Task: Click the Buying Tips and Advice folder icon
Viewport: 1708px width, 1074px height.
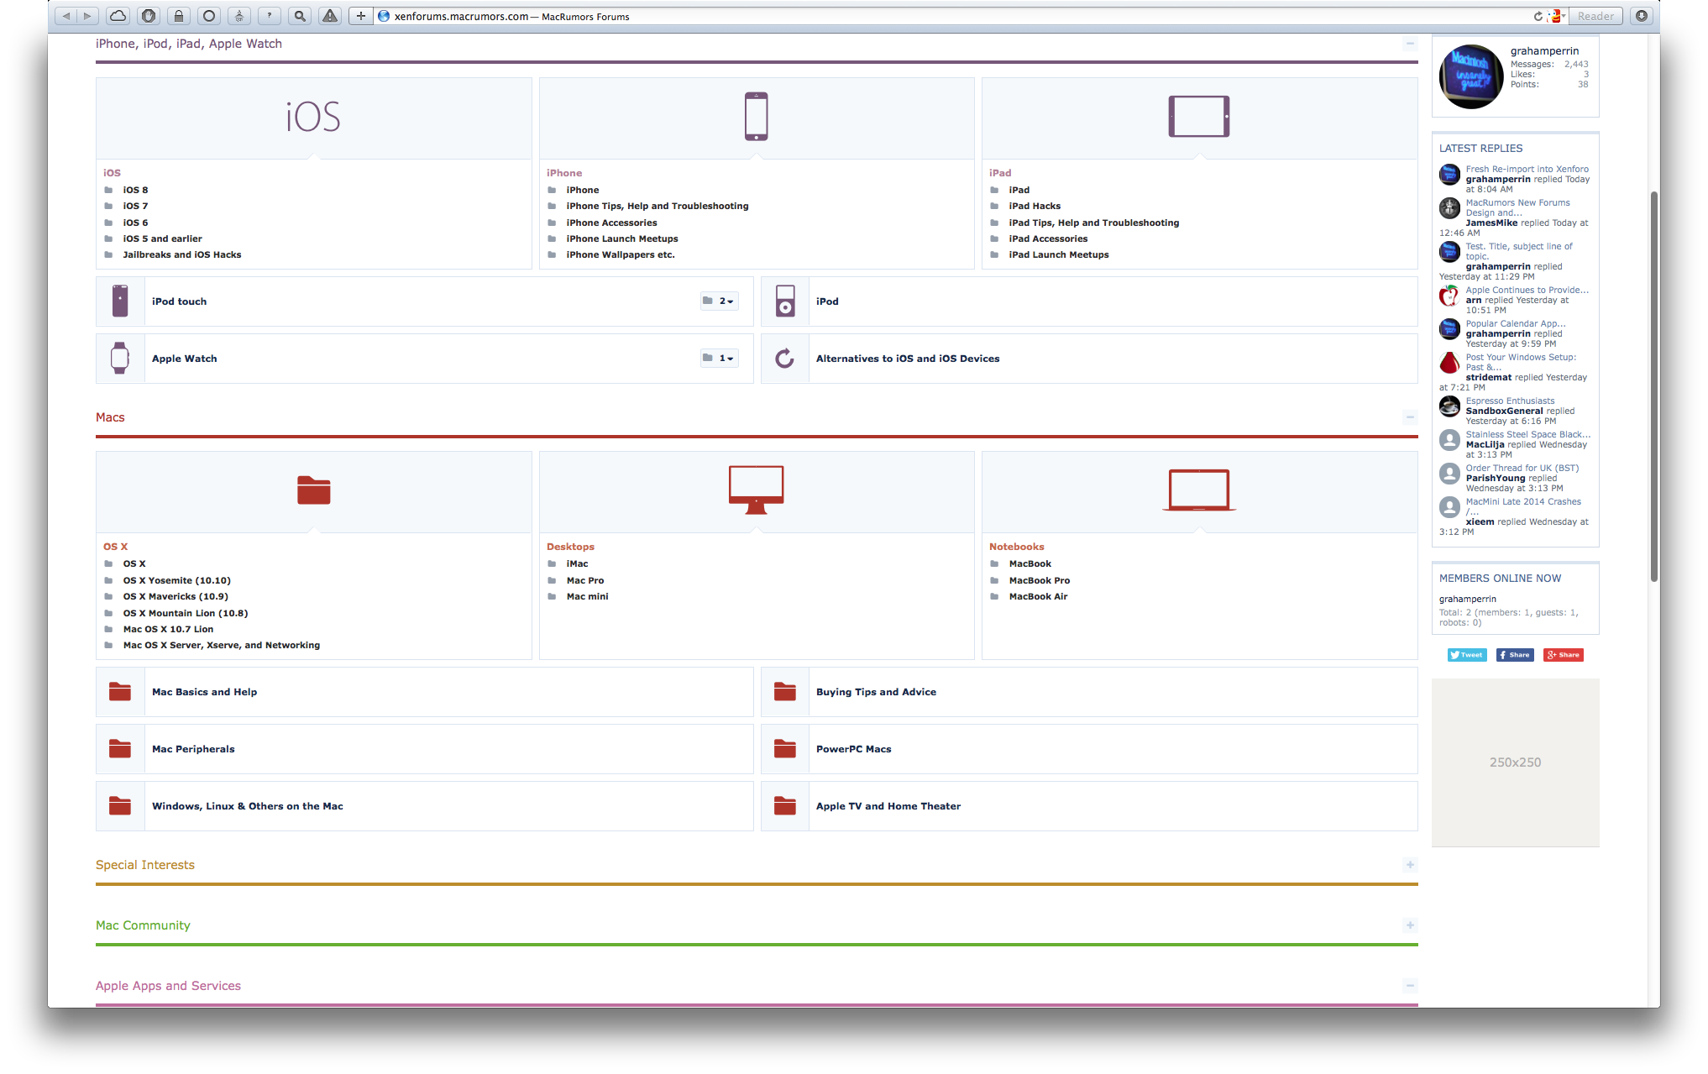Action: pos(785,691)
